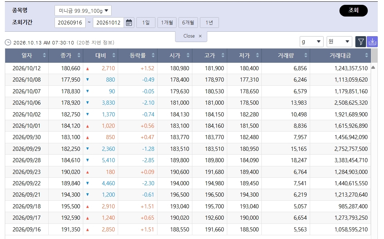Click change rate +0.09
Screen dimensions: 384x239
(x=147, y=172)
